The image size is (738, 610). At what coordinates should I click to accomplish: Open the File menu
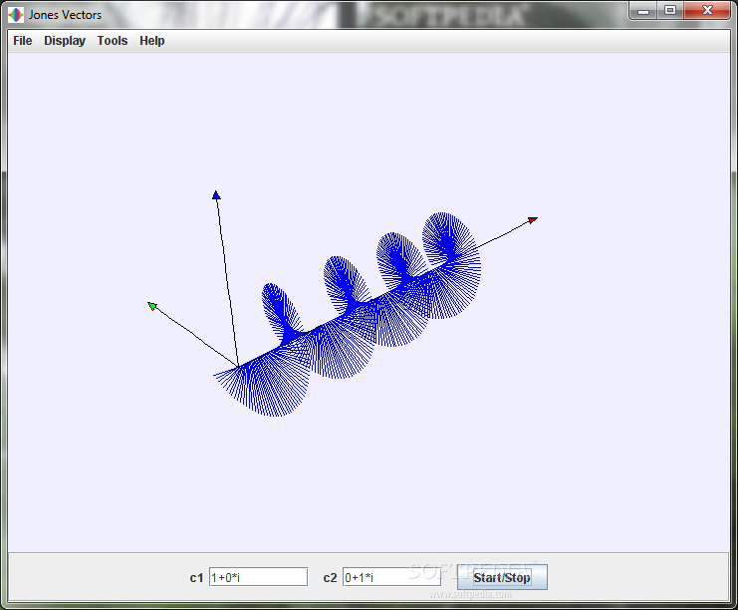click(x=23, y=41)
